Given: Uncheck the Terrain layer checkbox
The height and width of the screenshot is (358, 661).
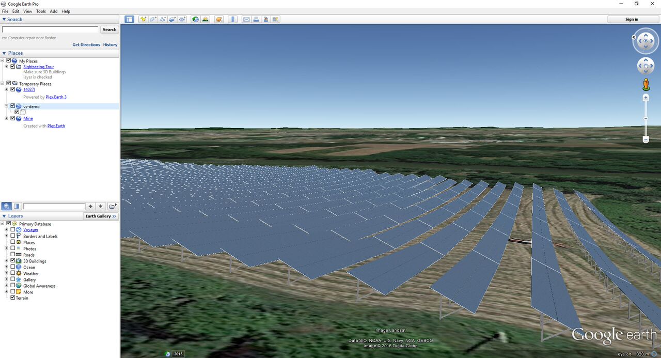Looking at the screenshot, I should 13,298.
